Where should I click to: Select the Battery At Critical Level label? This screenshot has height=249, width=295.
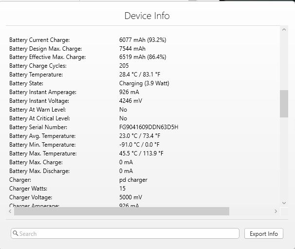click(39, 118)
